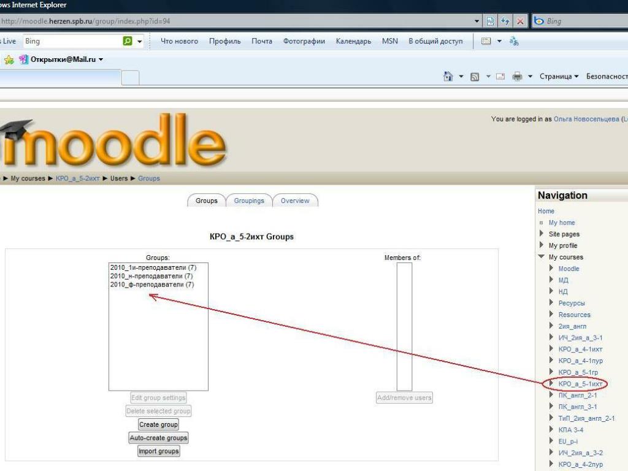
Task: Open the ИЧ_2ия_а_3-1 course in Navigation
Action: tap(580, 338)
